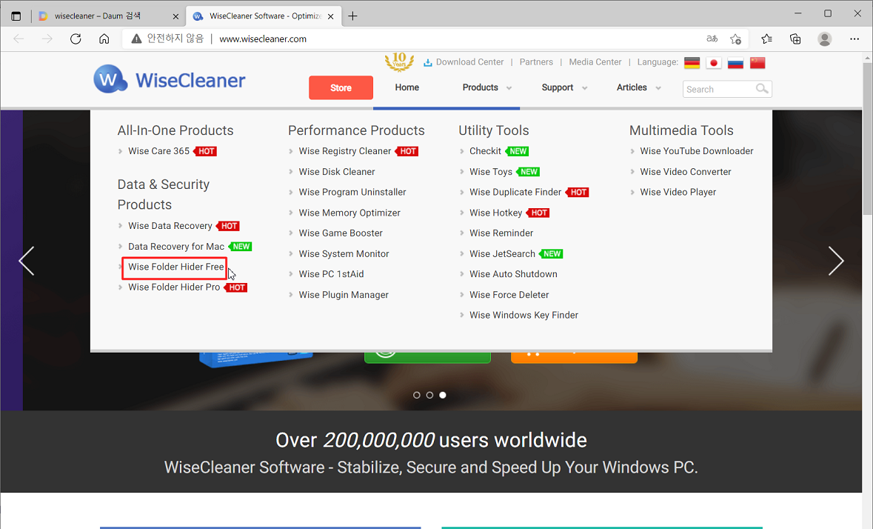The height and width of the screenshot is (529, 873).
Task: Click the WiseCleaner logo
Action: (170, 79)
